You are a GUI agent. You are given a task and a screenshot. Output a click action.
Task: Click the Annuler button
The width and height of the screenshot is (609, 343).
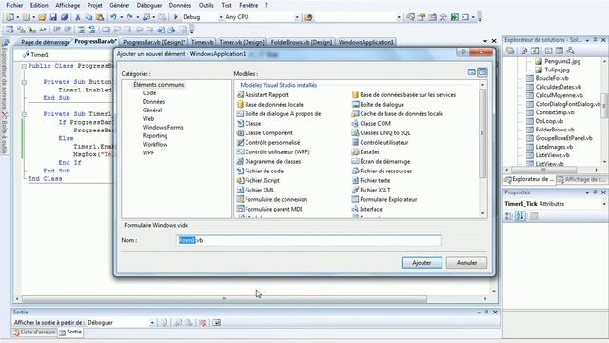pos(466,263)
